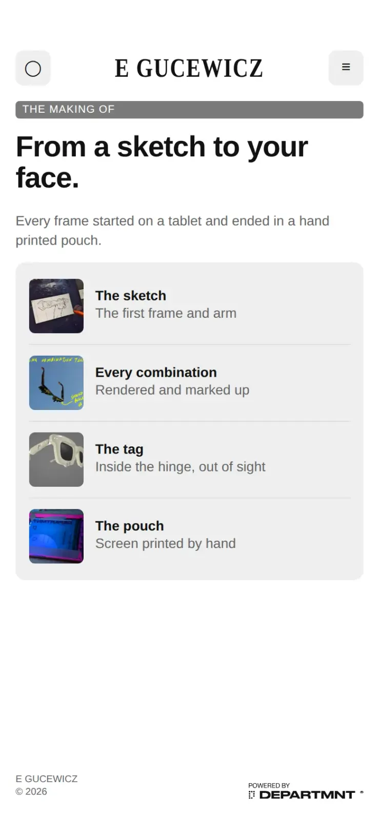Click 'The first frame and arm' description

click(166, 313)
